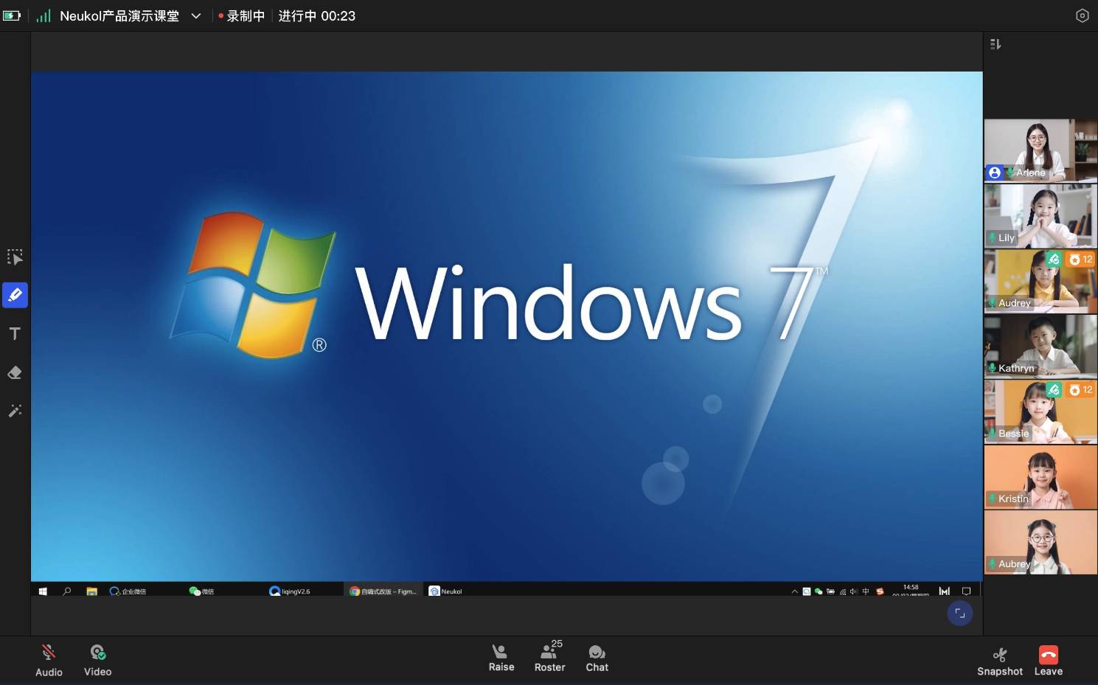
Task: Click Bessie's reward badge showing 12
Action: click(x=1081, y=389)
